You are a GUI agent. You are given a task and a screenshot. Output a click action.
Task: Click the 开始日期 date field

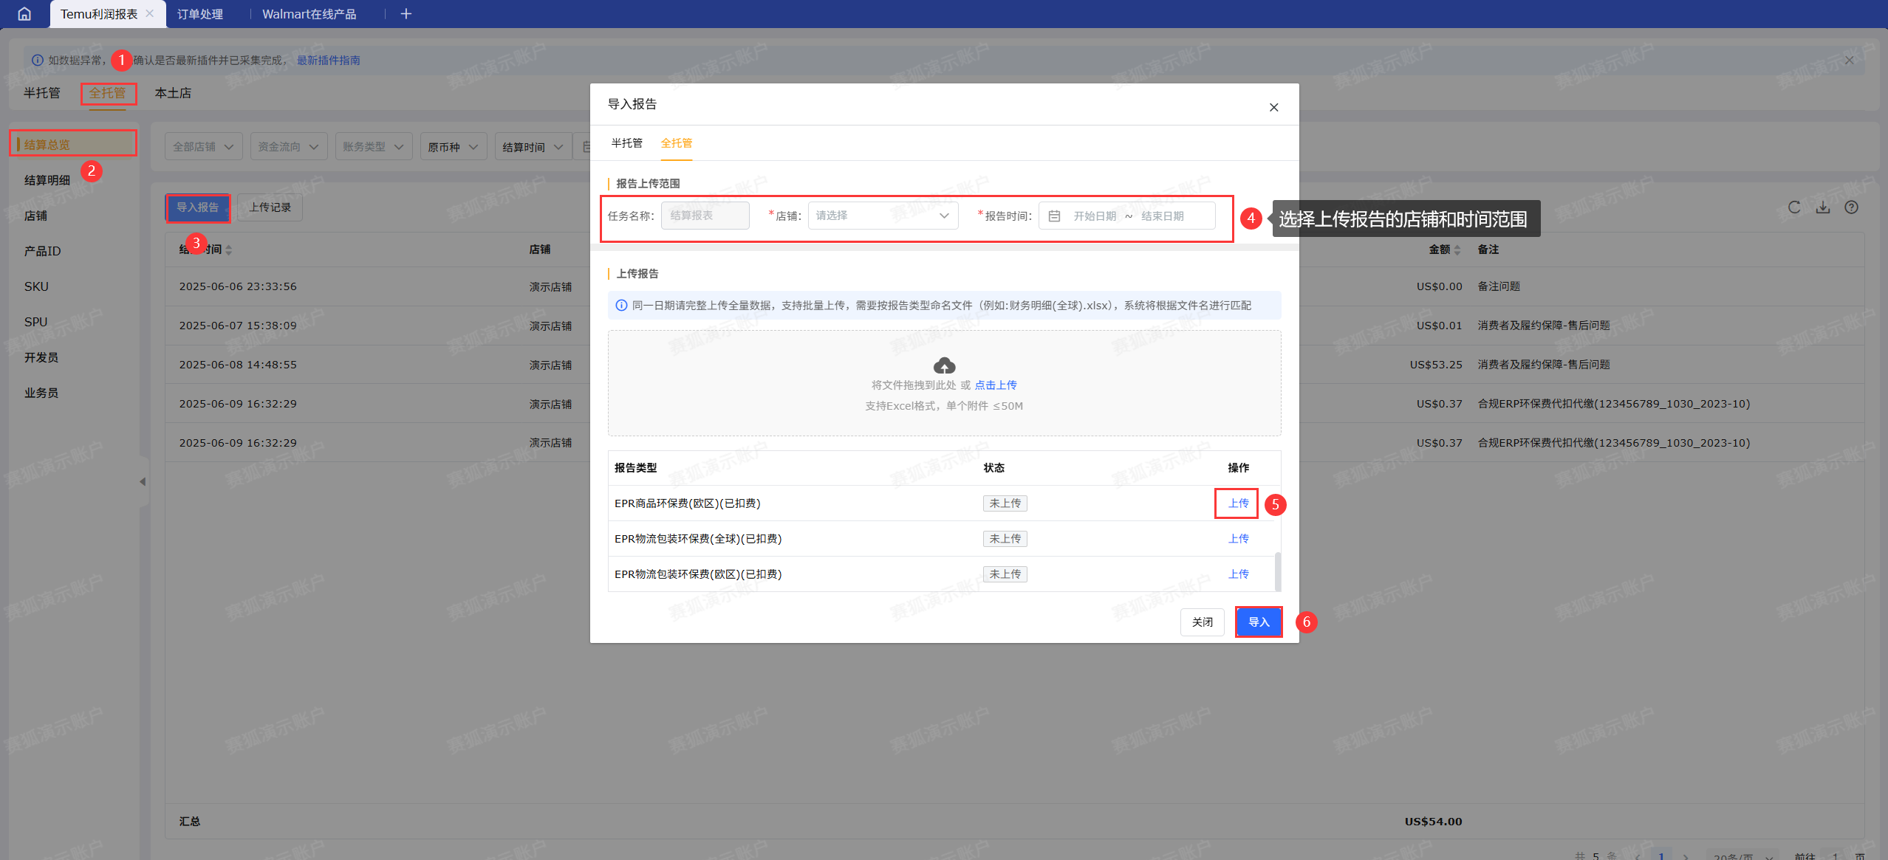point(1095,216)
